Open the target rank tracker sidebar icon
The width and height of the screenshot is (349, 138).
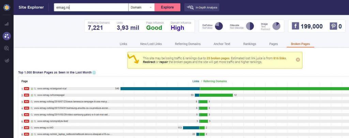(6, 60)
